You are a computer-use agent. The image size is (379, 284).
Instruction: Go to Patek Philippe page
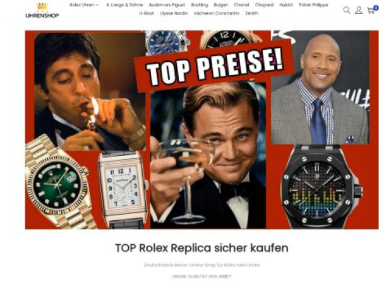[313, 5]
